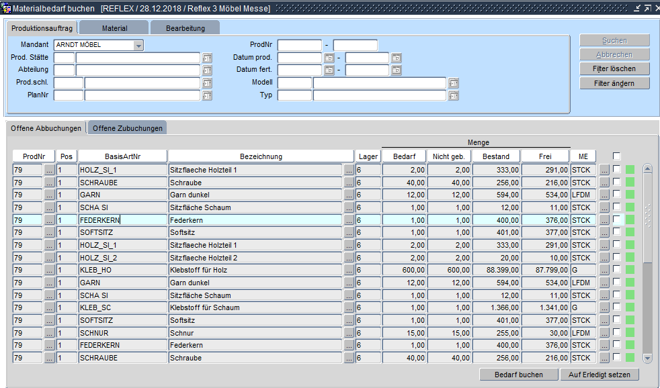Click ellipsis button next to Federkern Bezeichnung
660x388 pixels.
pyautogui.click(x=349, y=220)
